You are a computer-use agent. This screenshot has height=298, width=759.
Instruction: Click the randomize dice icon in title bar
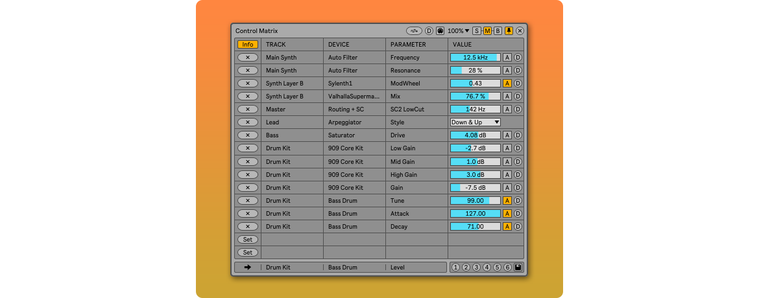pyautogui.click(x=440, y=30)
